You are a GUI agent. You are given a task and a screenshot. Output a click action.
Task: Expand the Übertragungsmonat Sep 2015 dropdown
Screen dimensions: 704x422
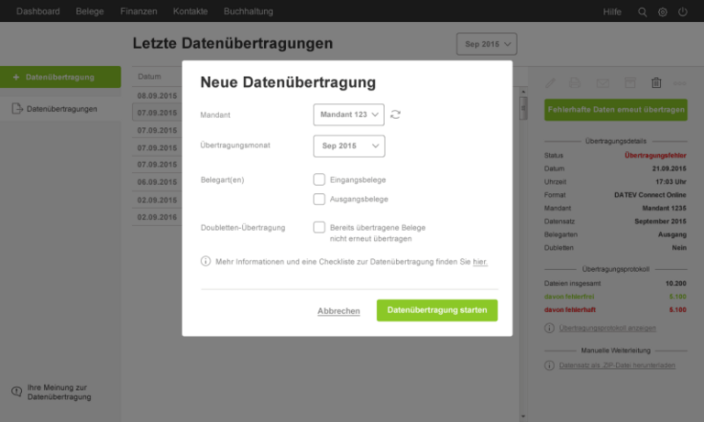point(348,146)
